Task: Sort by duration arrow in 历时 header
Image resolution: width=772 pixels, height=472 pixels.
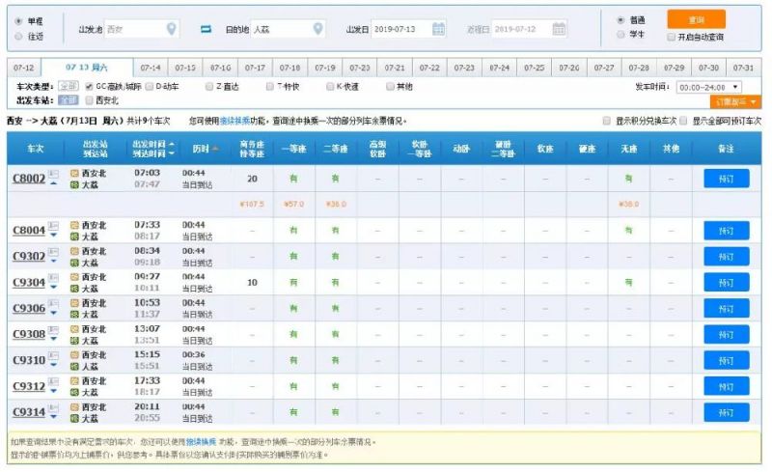Action: 215,149
